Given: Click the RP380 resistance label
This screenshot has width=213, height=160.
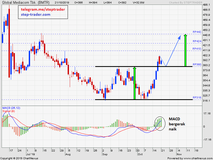Looking at the screenshot, I should [197, 65].
